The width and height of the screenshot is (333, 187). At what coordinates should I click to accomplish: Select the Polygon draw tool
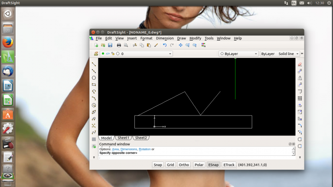click(94, 78)
